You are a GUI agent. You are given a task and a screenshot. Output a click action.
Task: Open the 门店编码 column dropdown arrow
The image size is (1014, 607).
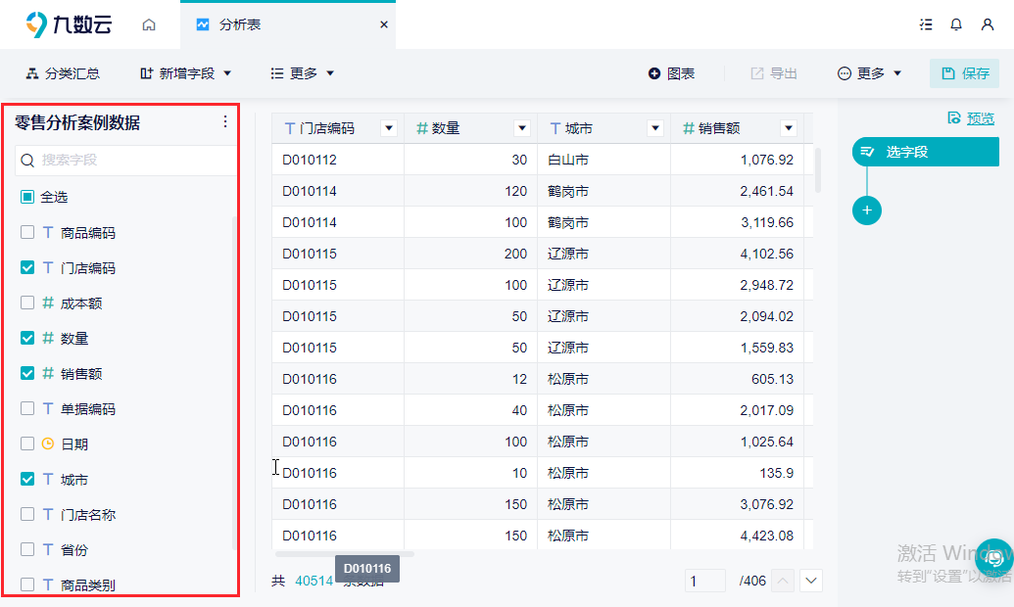tap(389, 128)
